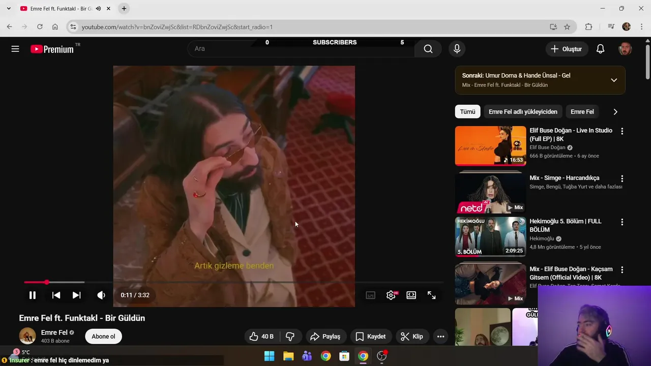Viewport: 651px width, 366px height.
Task: Go to the previous video
Action: coord(56,295)
